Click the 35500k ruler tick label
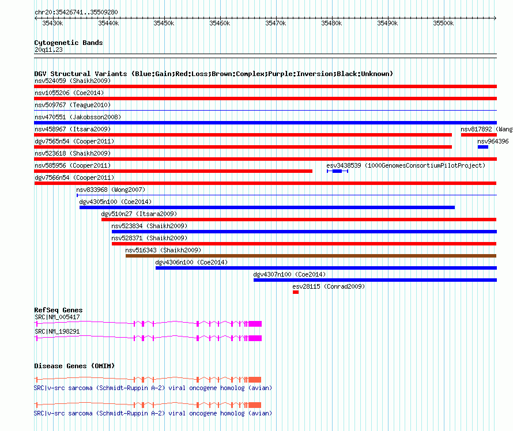Viewport: 513px width, 431px height. tap(443, 23)
